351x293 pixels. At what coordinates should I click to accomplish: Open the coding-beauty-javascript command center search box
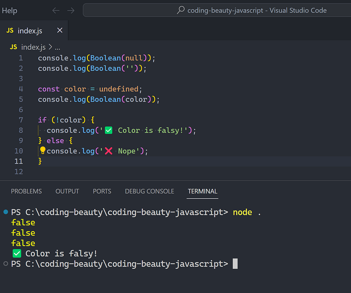217,10
